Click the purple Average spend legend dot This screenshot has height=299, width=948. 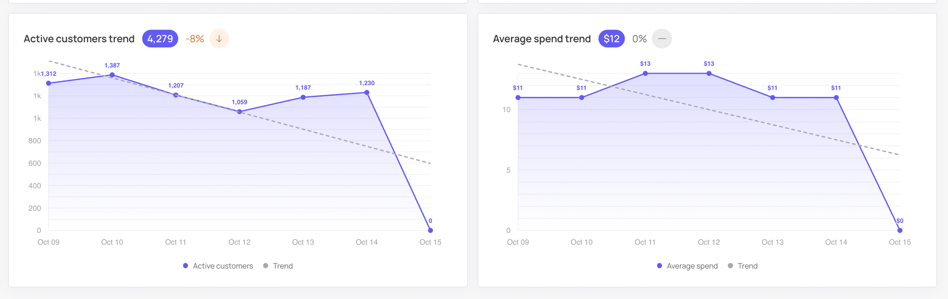660,266
